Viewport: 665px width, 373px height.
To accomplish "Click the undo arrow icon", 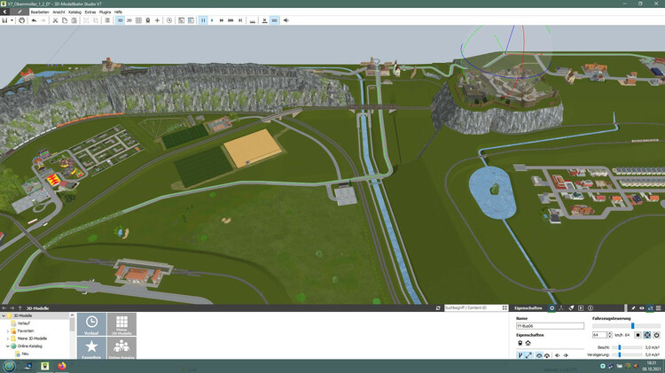I will pyautogui.click(x=34, y=19).
